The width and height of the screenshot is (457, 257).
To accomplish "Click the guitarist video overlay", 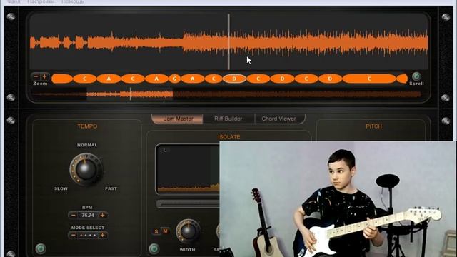I will point(338,199).
